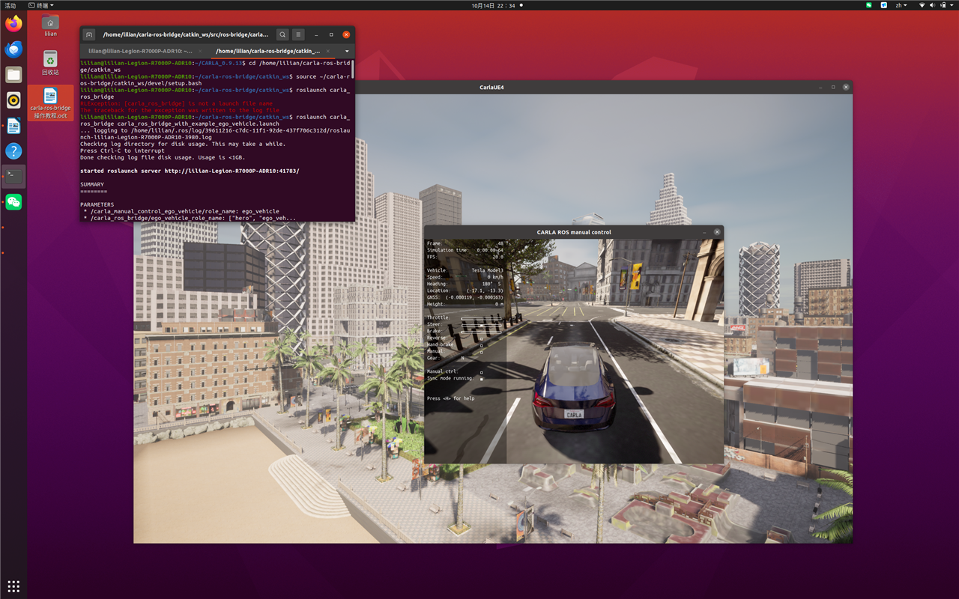Click the volume indicator in top bar
The image size is (959, 599).
tap(932, 5)
